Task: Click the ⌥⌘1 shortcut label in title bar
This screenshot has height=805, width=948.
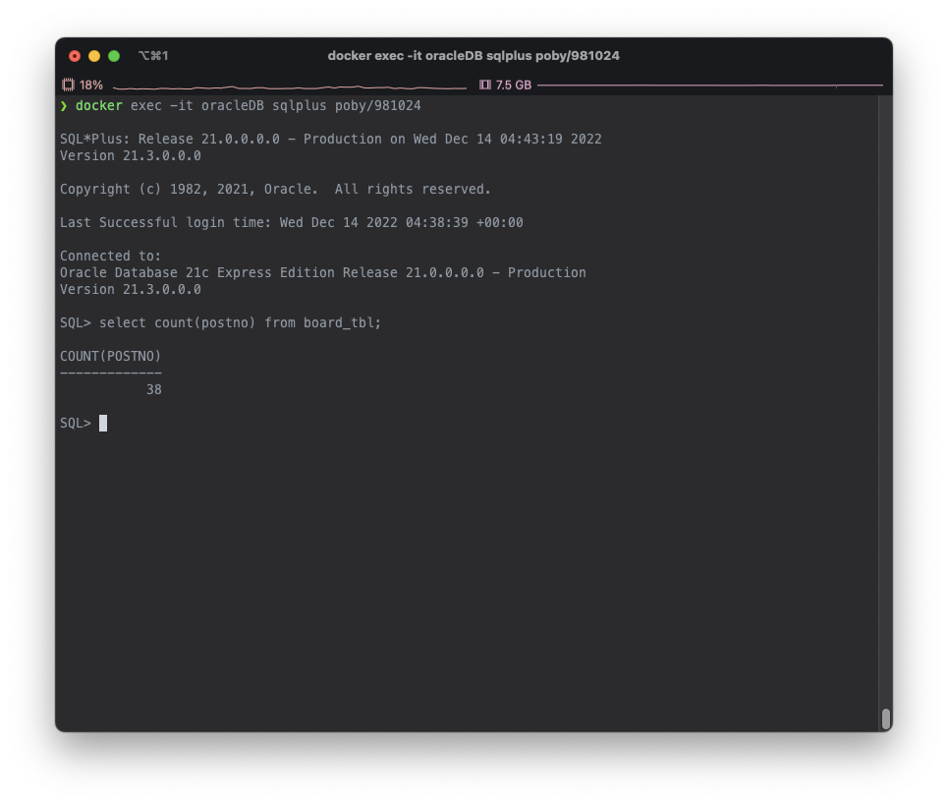Action: (153, 56)
